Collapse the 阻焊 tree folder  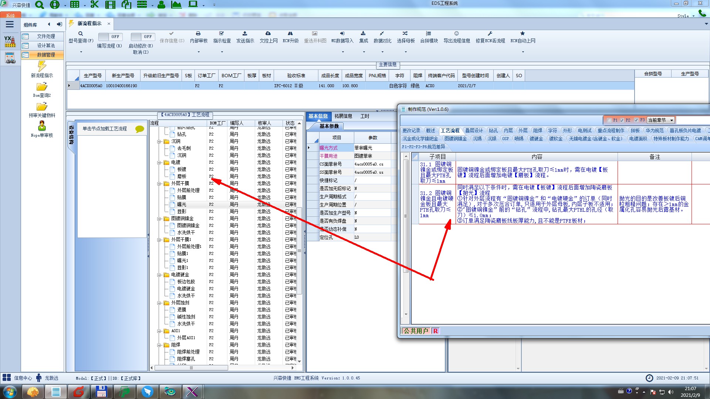[159, 345]
